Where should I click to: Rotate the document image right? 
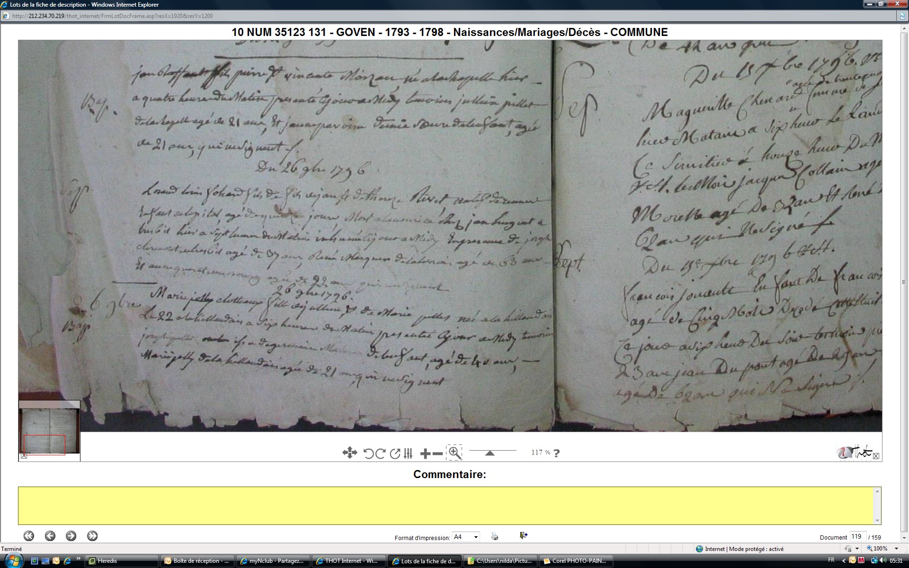coord(380,453)
